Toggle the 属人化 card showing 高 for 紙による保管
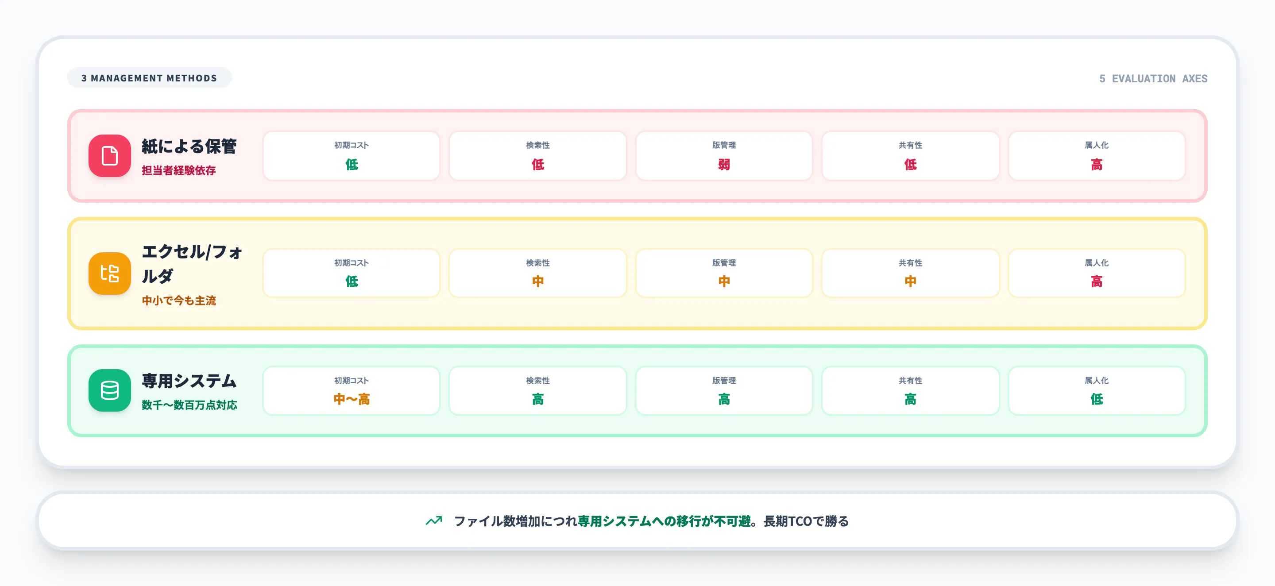This screenshot has height=586, width=1275. (x=1097, y=155)
